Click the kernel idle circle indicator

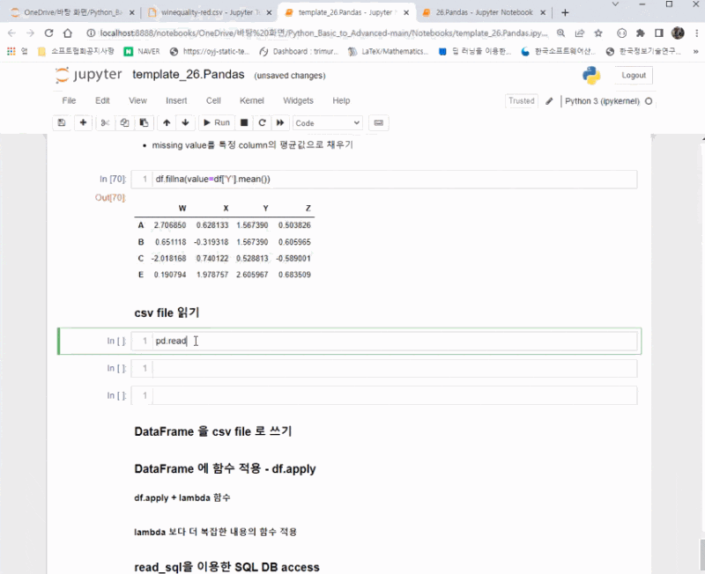coord(649,101)
